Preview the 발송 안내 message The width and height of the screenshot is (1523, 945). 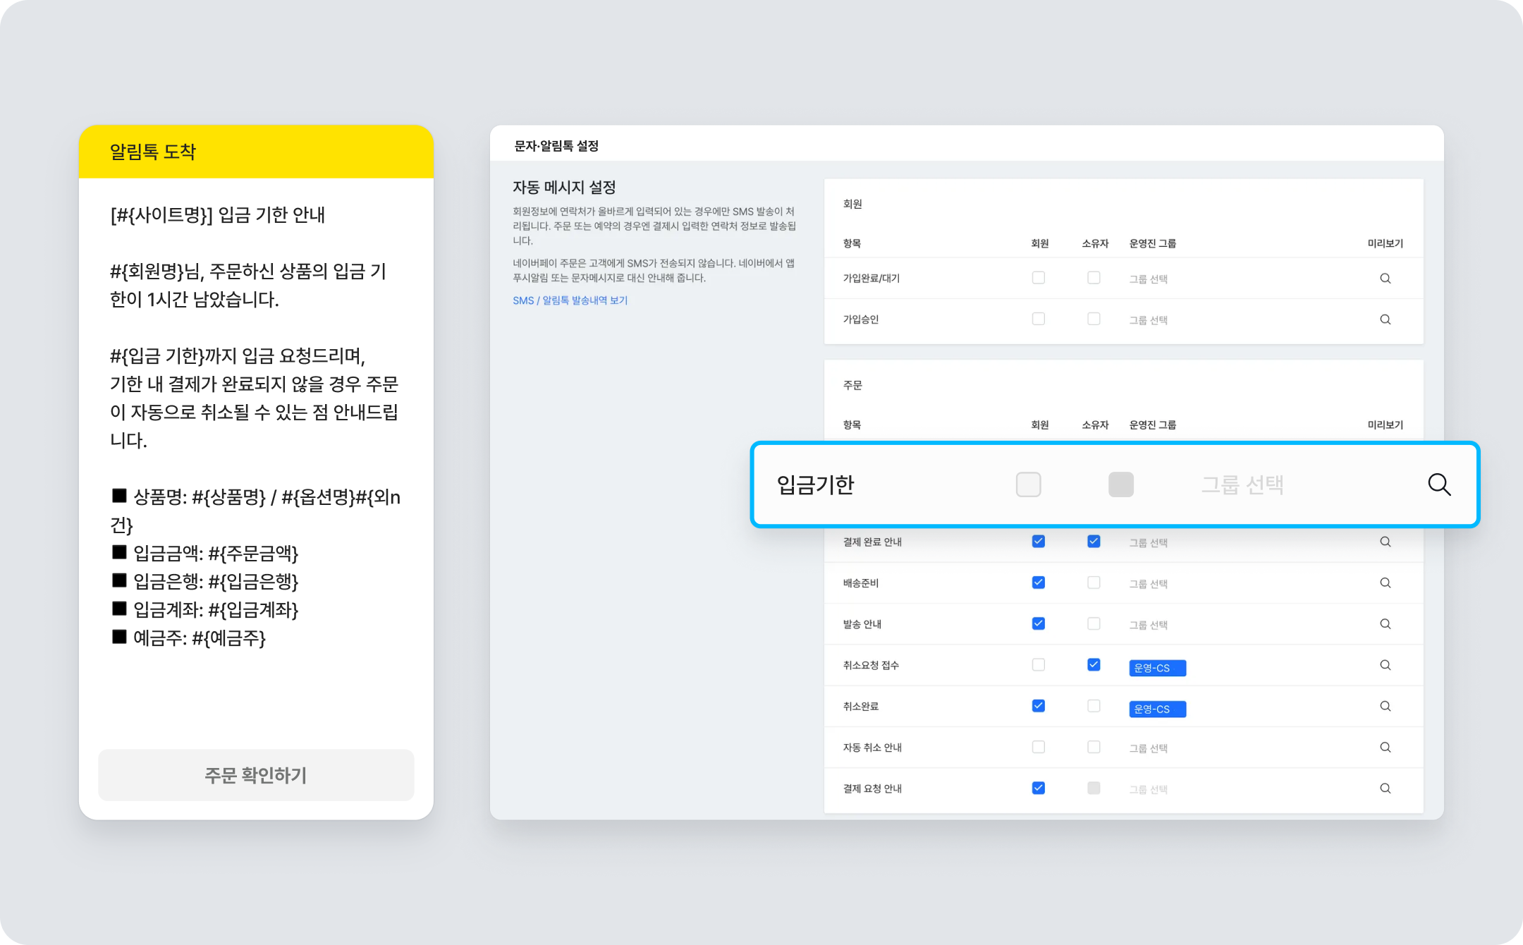coord(1385,624)
